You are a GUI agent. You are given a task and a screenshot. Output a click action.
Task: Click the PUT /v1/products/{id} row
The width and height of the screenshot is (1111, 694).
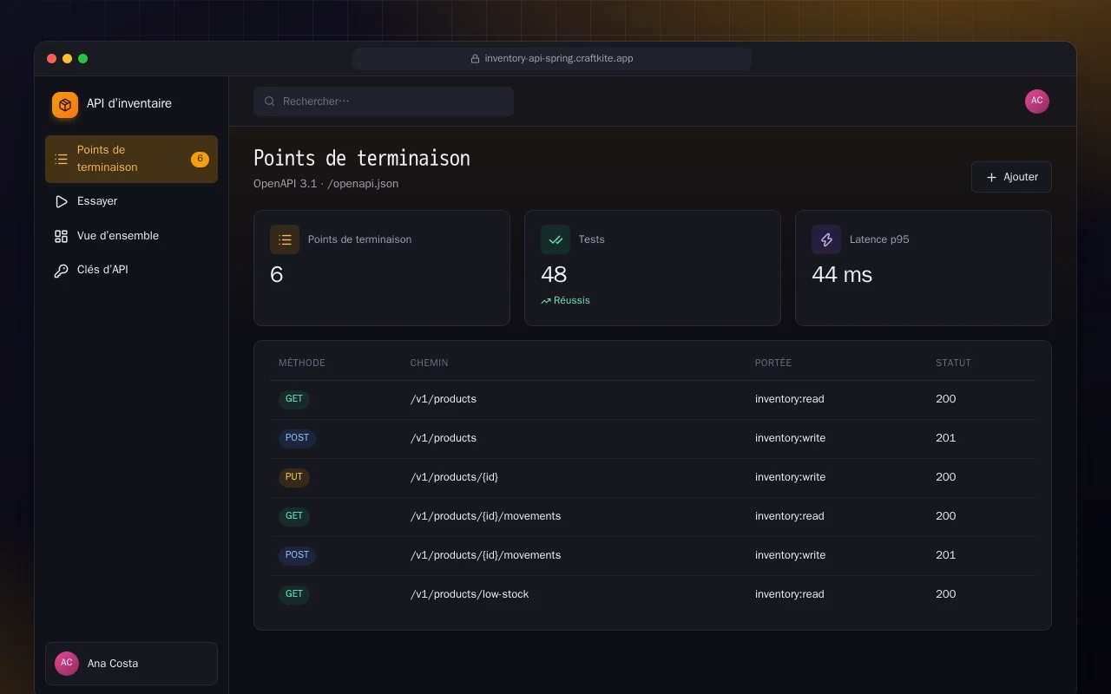[x=653, y=477]
